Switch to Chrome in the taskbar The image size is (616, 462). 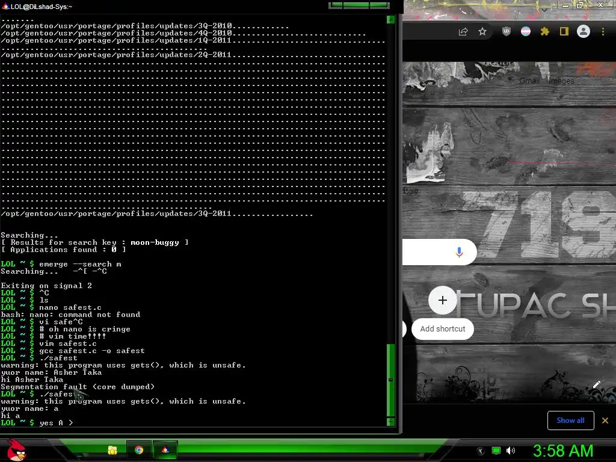pos(139,450)
